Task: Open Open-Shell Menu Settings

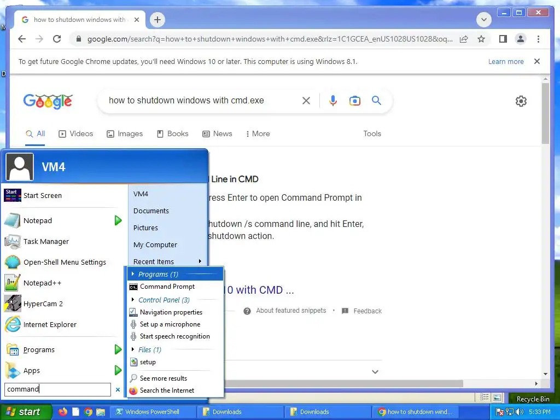Action: (x=65, y=262)
